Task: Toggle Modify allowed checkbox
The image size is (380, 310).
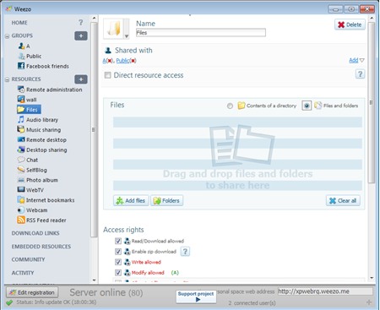Action: (x=118, y=272)
